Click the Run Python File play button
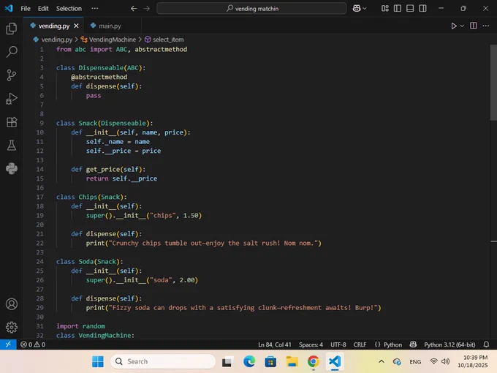This screenshot has width=497, height=373. coord(453,26)
